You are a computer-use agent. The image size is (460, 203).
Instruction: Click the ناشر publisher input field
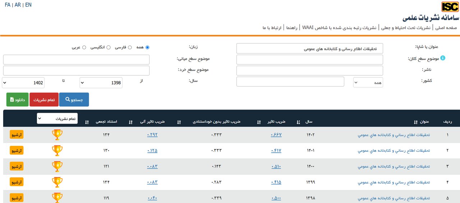[x=309, y=70]
